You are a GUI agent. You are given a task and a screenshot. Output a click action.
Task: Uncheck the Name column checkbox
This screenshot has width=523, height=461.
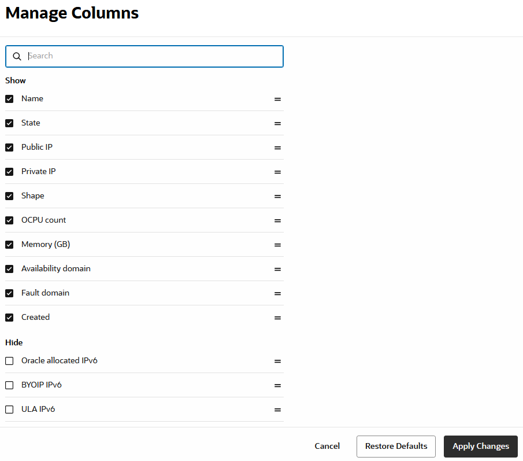(x=9, y=98)
